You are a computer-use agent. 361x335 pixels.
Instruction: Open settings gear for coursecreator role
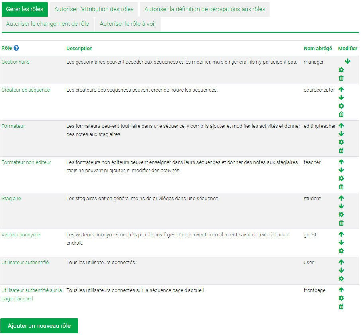point(341,106)
